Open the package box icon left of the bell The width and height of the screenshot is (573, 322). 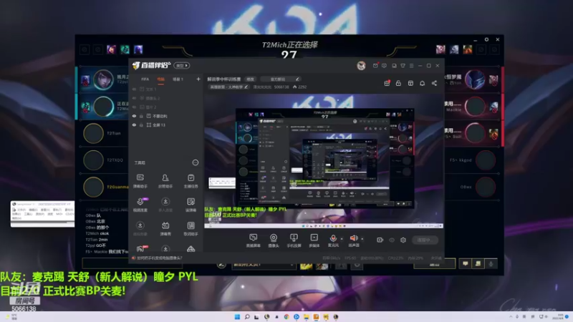pos(410,83)
